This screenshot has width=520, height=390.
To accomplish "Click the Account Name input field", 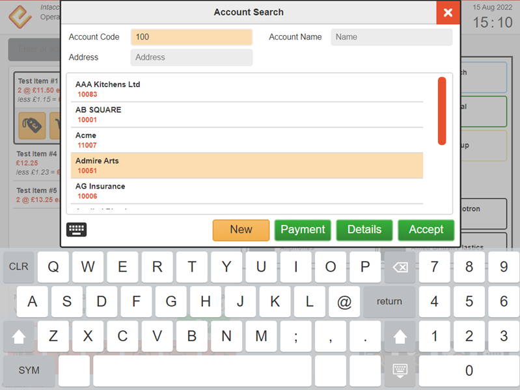I will pos(391,37).
